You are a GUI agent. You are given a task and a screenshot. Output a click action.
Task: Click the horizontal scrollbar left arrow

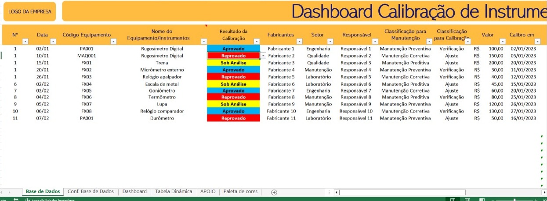[337, 192]
